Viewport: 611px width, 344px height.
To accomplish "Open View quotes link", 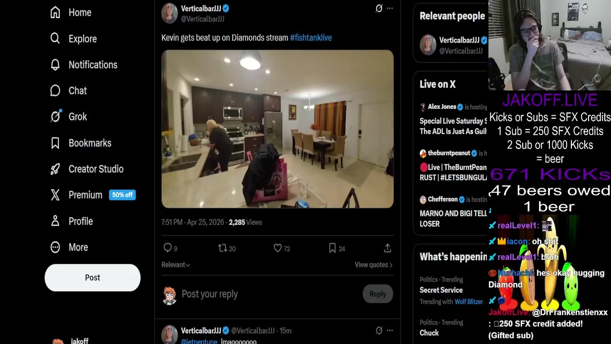I will 373,265.
